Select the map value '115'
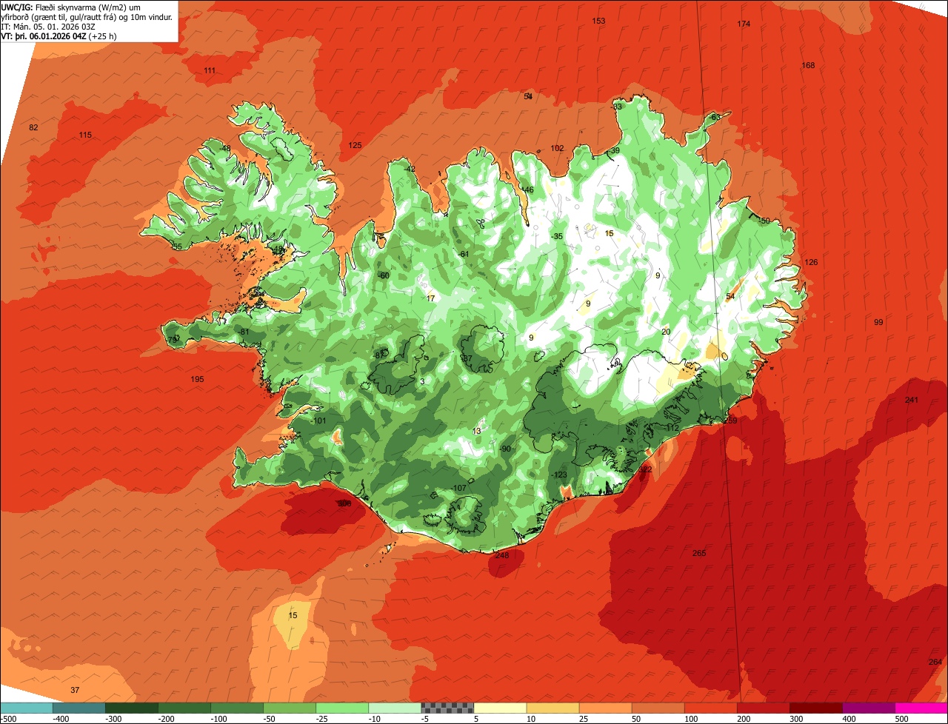The image size is (948, 724). click(85, 135)
